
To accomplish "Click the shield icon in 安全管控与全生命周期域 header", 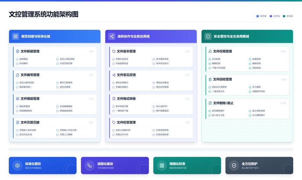I will tap(208, 36).
